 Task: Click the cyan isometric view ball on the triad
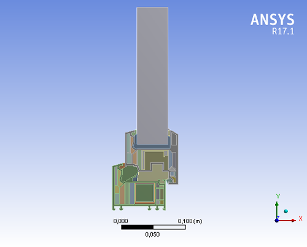pos(286,211)
